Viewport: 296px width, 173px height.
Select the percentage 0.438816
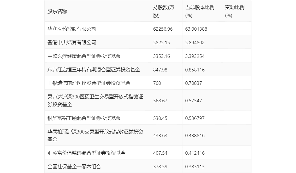click(195, 136)
